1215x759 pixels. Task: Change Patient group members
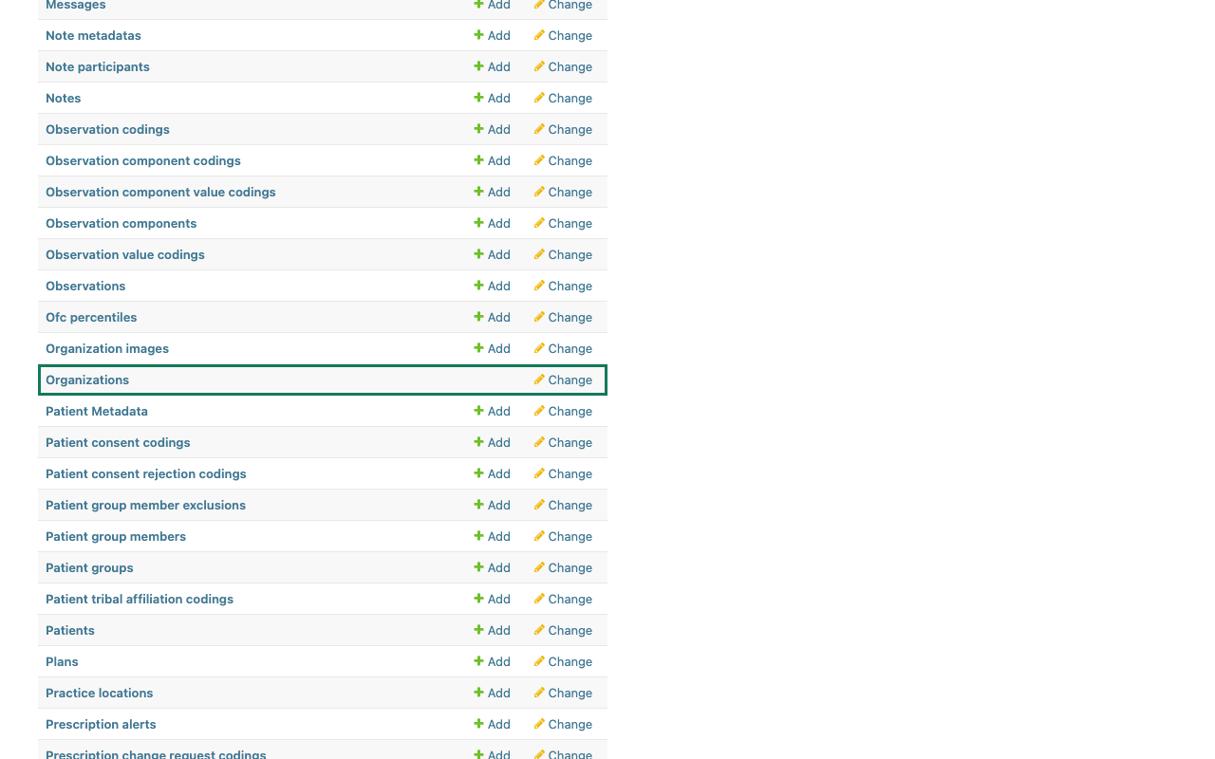(x=563, y=536)
